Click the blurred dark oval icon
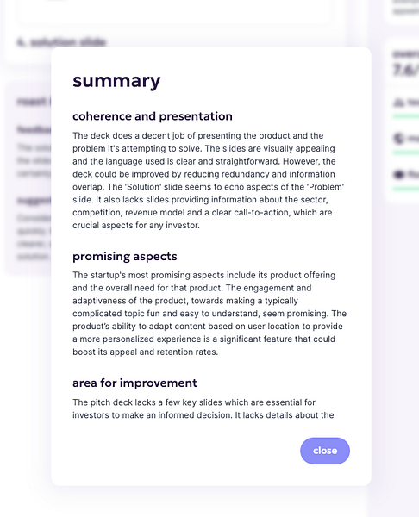The image size is (419, 517). 398,174
